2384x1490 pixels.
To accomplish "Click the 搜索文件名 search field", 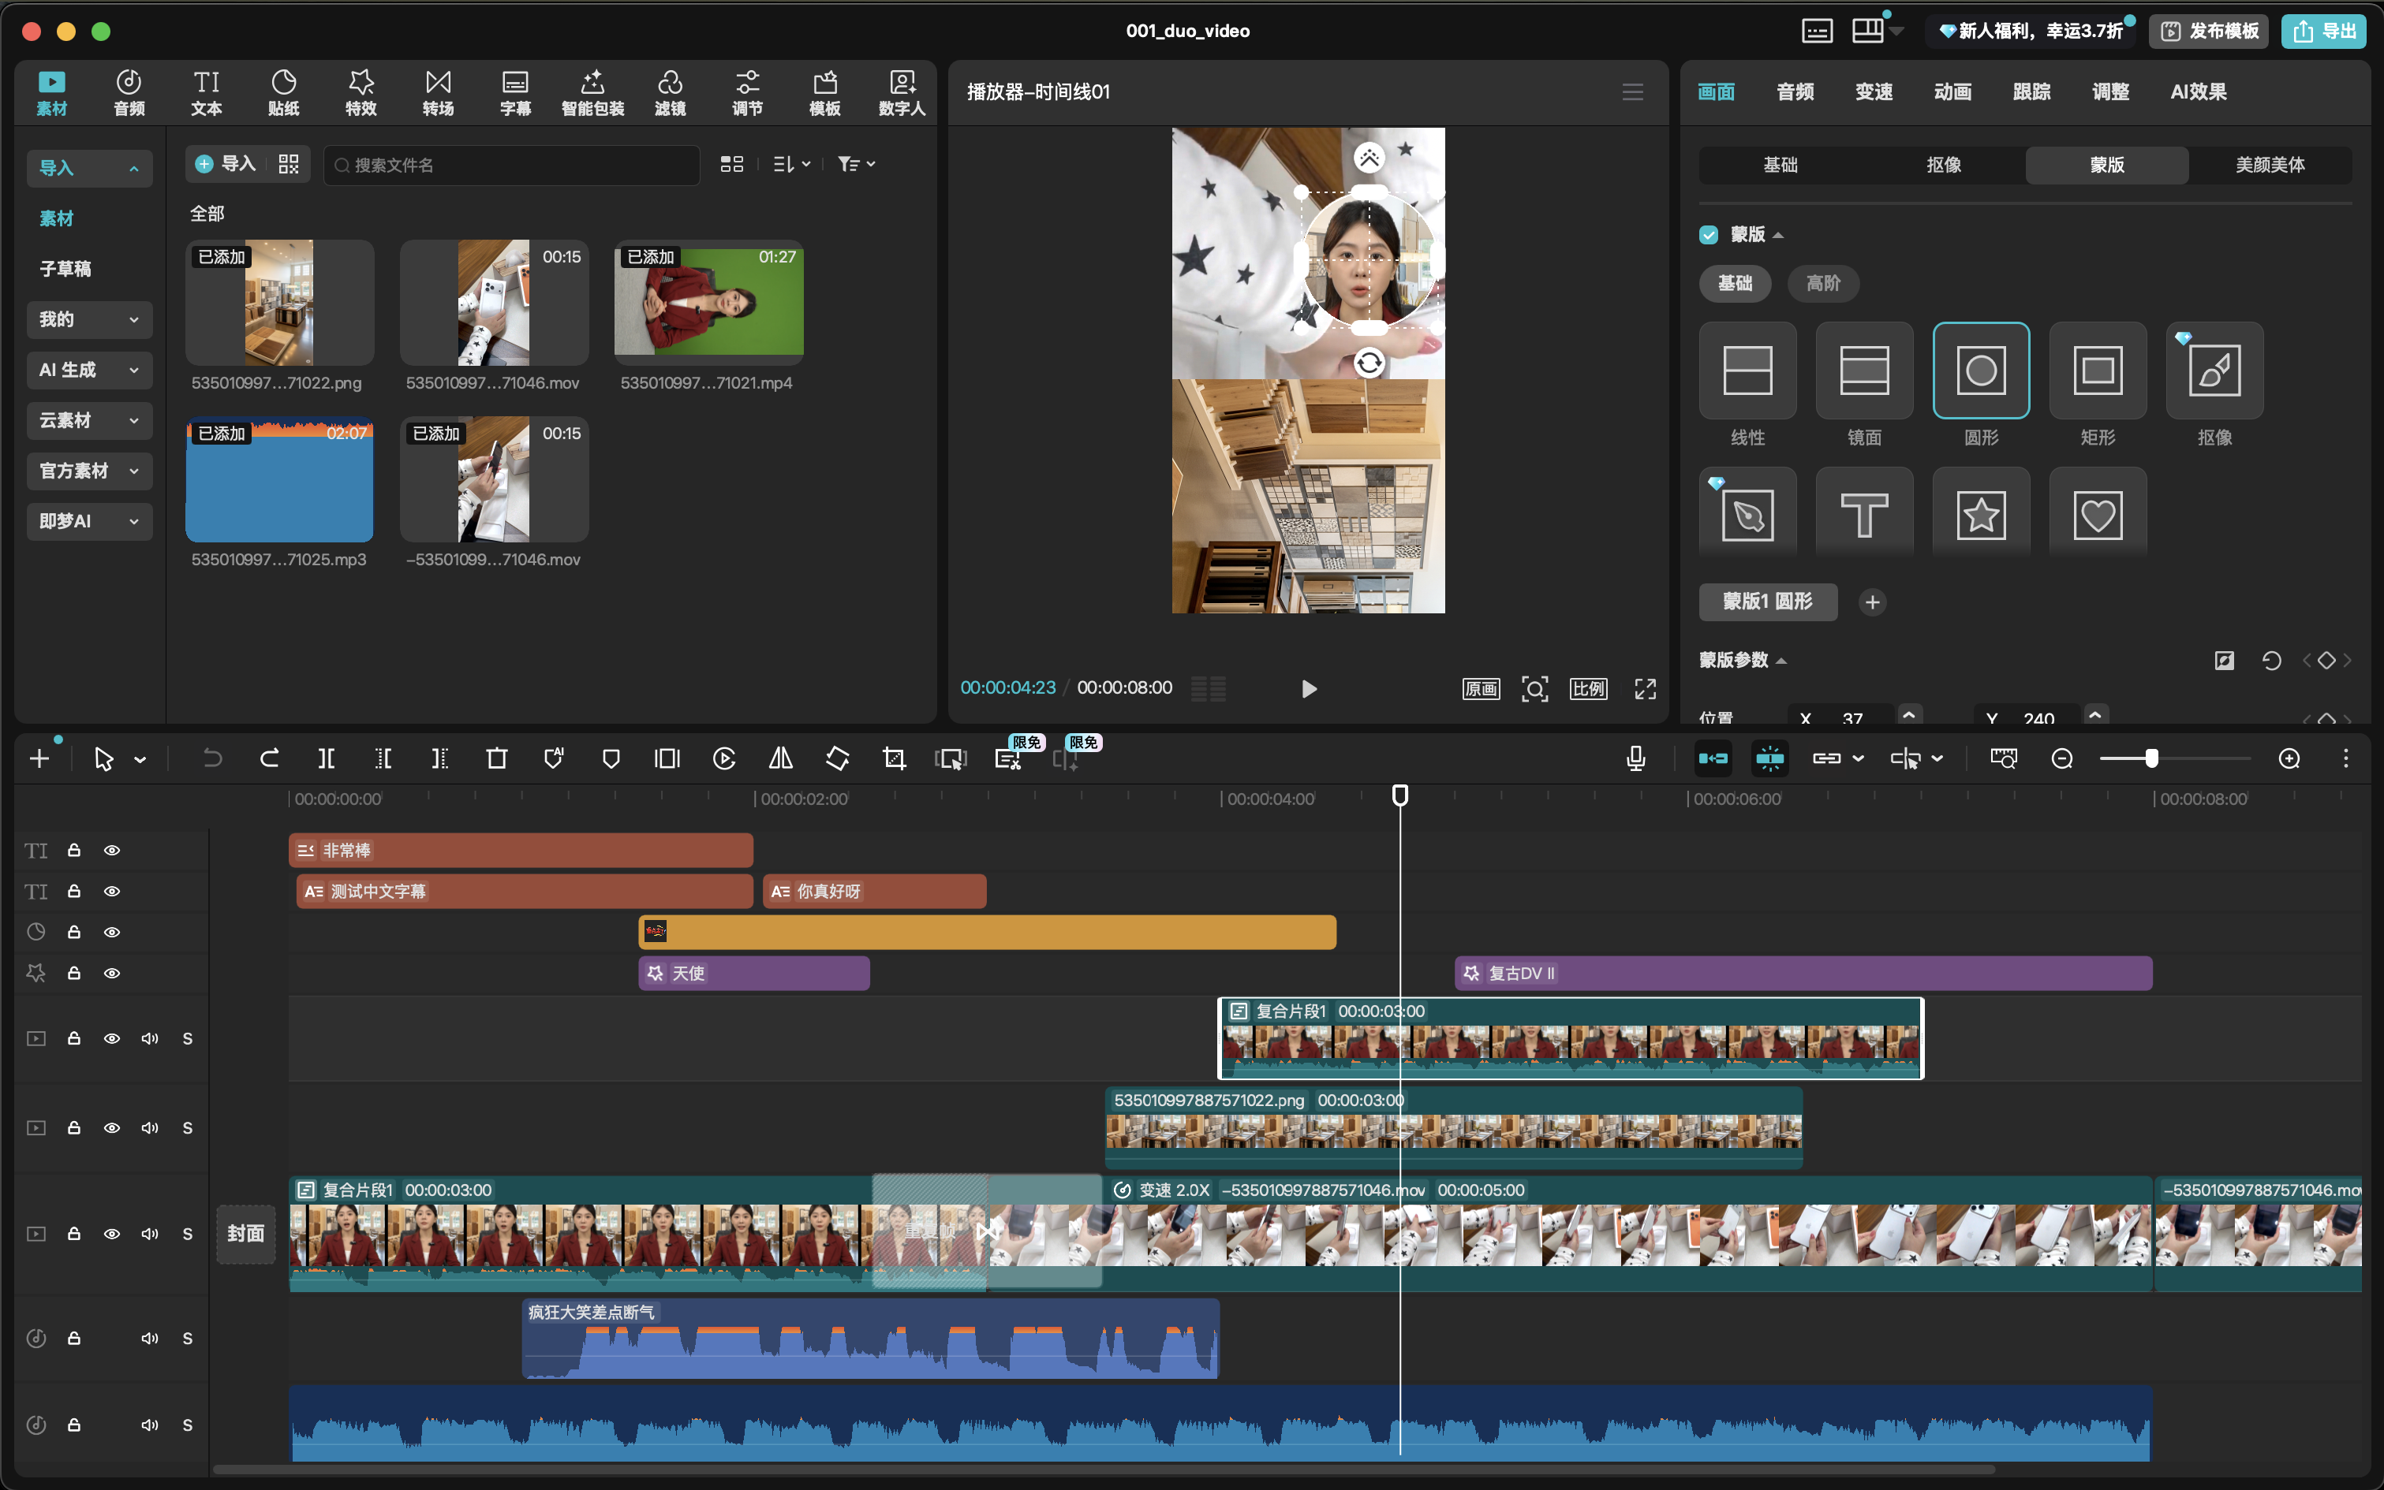I will 510,165.
